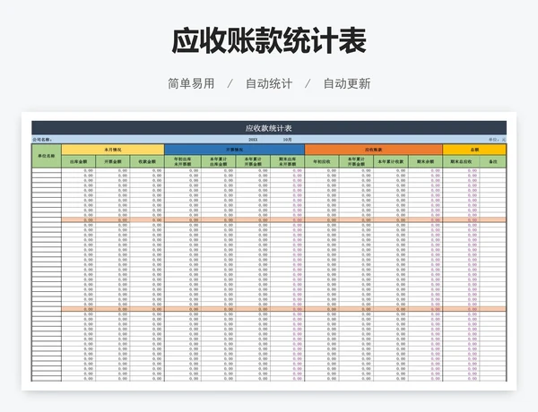The image size is (538, 412).
Task: Click the 期末总应收 column header
Action: [461, 161]
